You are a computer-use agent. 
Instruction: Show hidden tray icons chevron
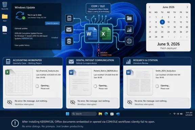point(170,114)
